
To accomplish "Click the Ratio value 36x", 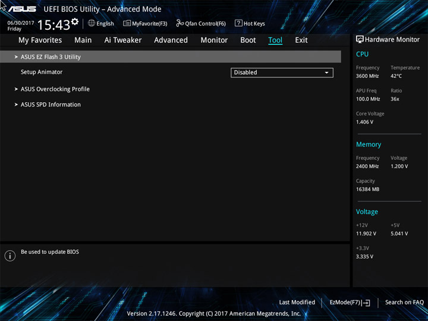I will (395, 99).
